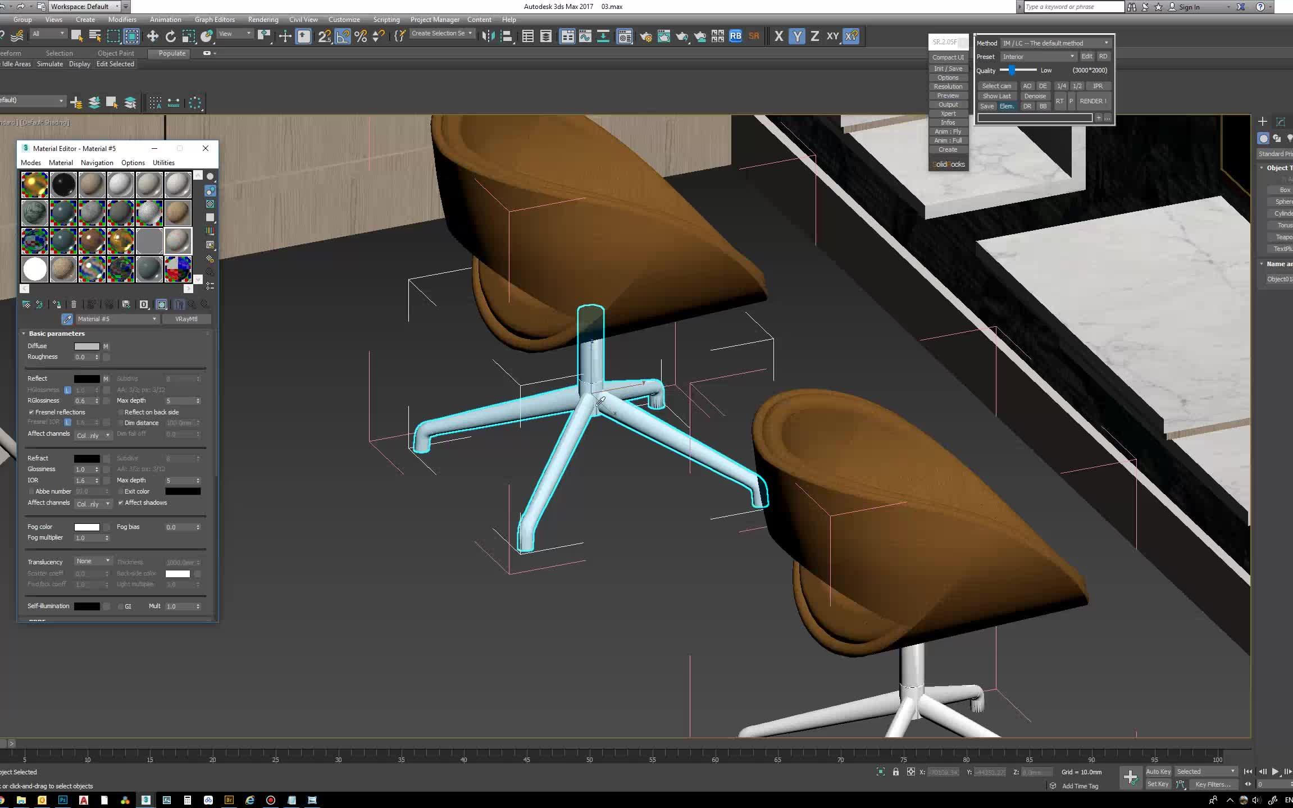Click the Reset Map/Material trash icon
Screen dimensions: 1293x808
pyautogui.click(x=74, y=304)
